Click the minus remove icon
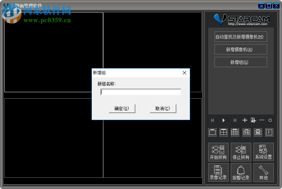 click(262, 120)
